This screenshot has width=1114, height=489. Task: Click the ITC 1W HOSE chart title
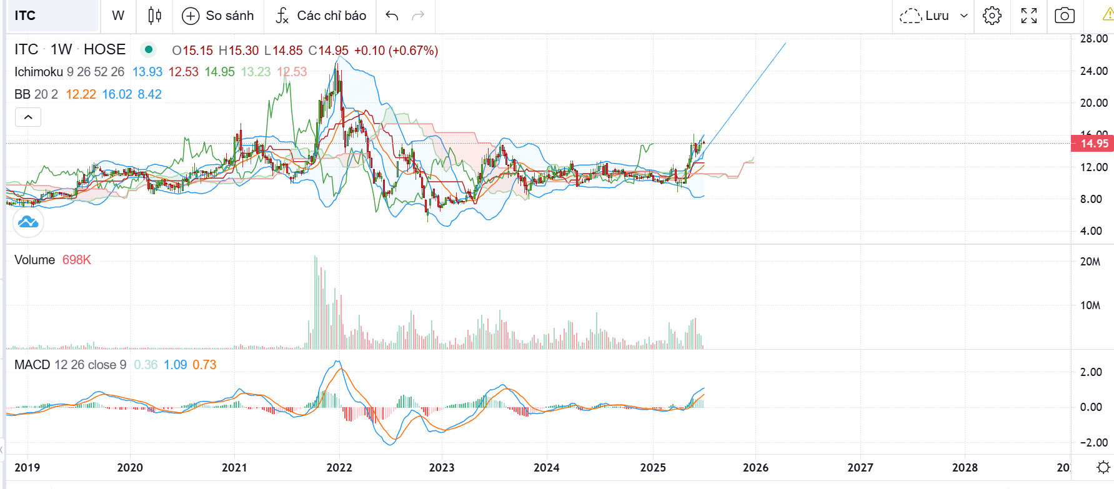coord(70,49)
